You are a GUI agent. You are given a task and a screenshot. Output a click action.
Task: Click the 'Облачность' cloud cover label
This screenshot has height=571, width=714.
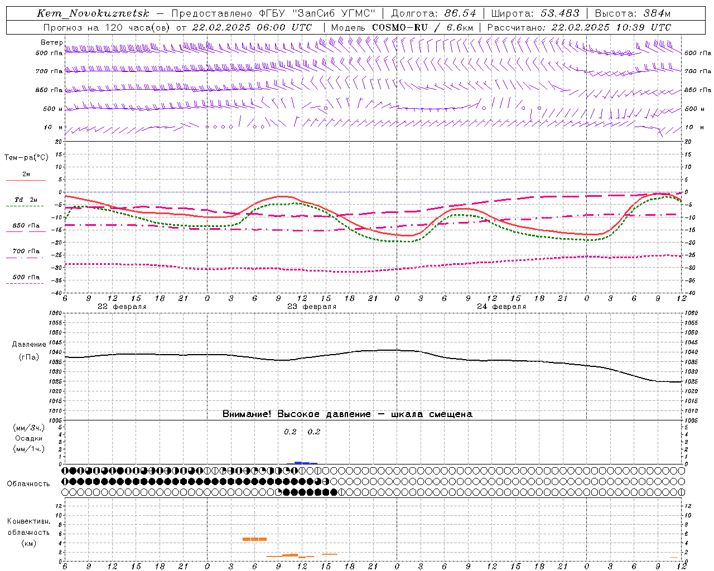pos(28,483)
